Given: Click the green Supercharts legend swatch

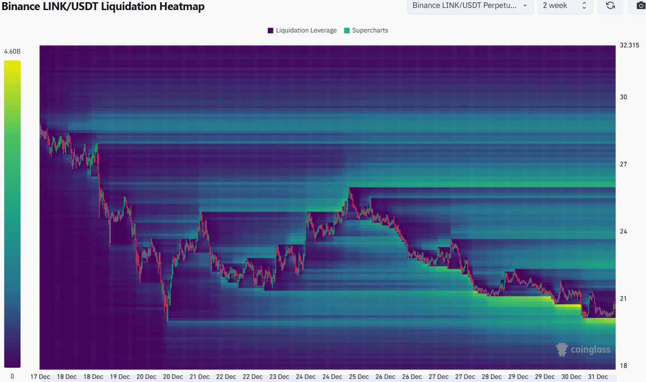Looking at the screenshot, I should pyautogui.click(x=347, y=30).
